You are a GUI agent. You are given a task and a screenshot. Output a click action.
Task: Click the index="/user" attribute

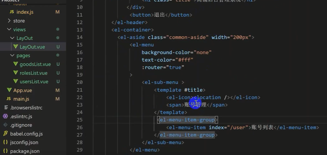[228, 127]
